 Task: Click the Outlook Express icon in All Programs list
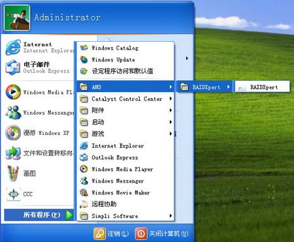click(x=84, y=157)
